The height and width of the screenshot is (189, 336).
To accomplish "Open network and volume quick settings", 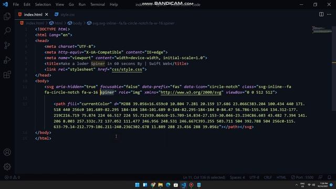I will coord(311,185).
